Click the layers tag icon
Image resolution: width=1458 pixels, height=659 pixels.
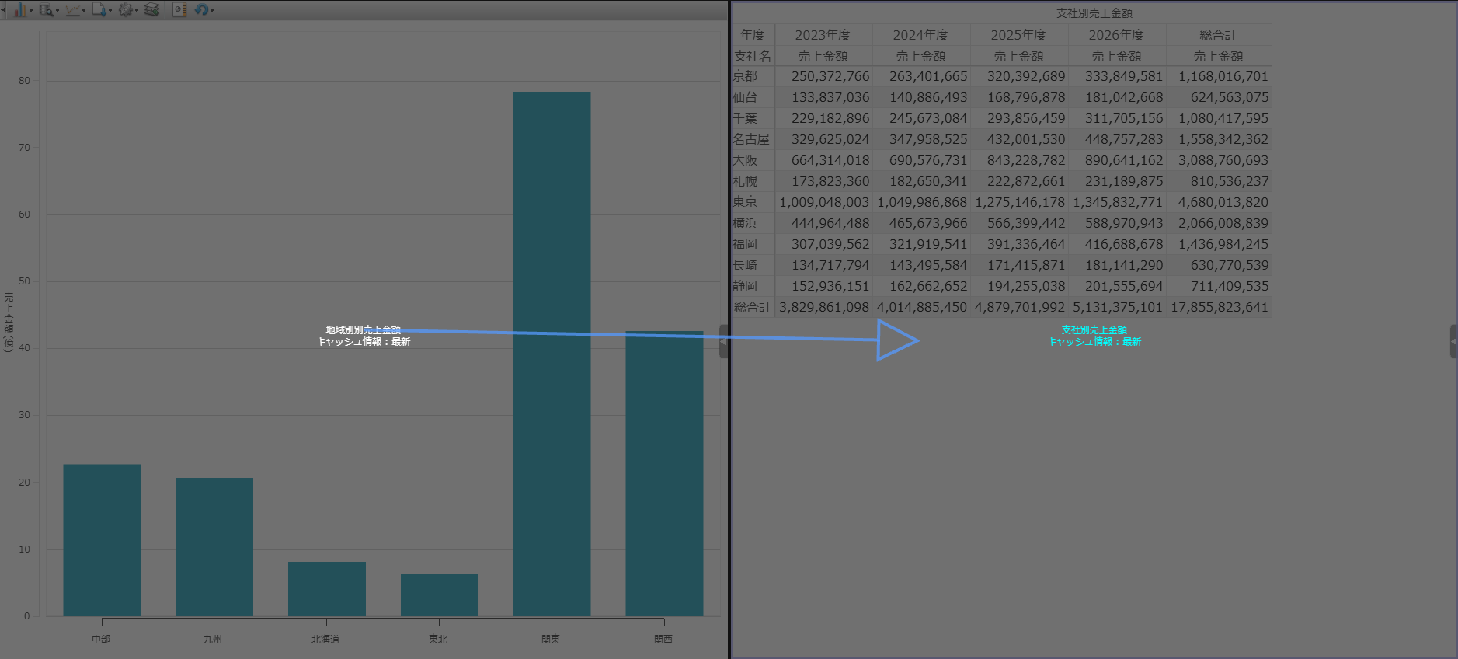pyautogui.click(x=152, y=10)
